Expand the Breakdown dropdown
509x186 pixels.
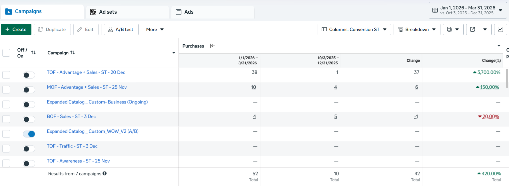(417, 29)
